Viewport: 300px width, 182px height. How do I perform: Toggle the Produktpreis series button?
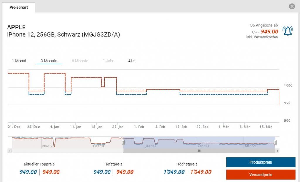click(x=261, y=162)
